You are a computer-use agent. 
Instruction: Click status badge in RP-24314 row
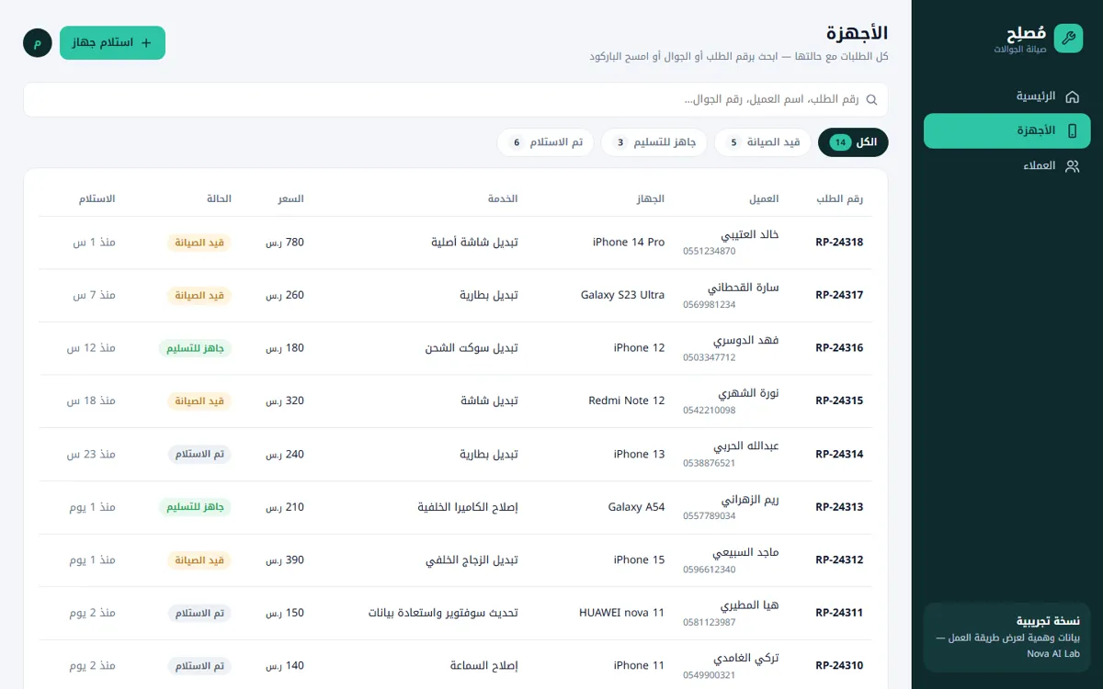pyautogui.click(x=199, y=455)
